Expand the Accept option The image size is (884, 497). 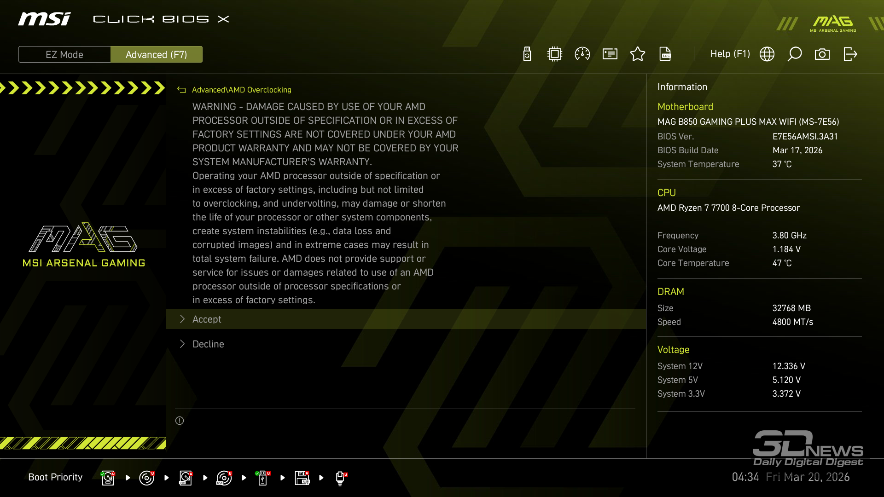coord(207,319)
